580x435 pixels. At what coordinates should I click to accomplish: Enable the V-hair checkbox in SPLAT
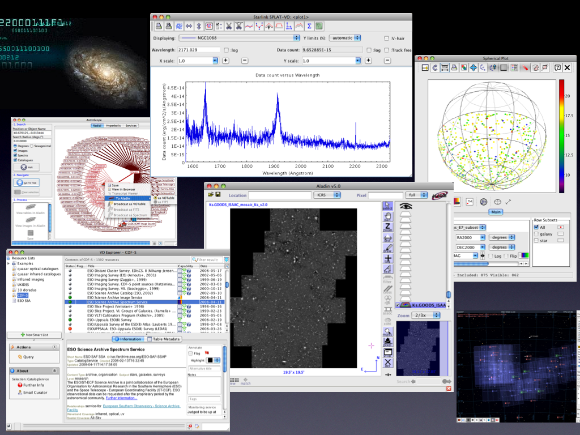387,39
